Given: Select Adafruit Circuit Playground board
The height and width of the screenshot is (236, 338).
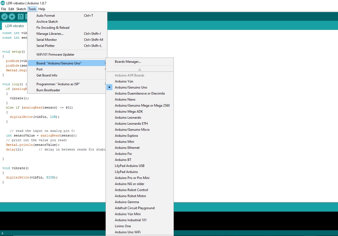Looking at the screenshot, I should [x=140, y=208].
